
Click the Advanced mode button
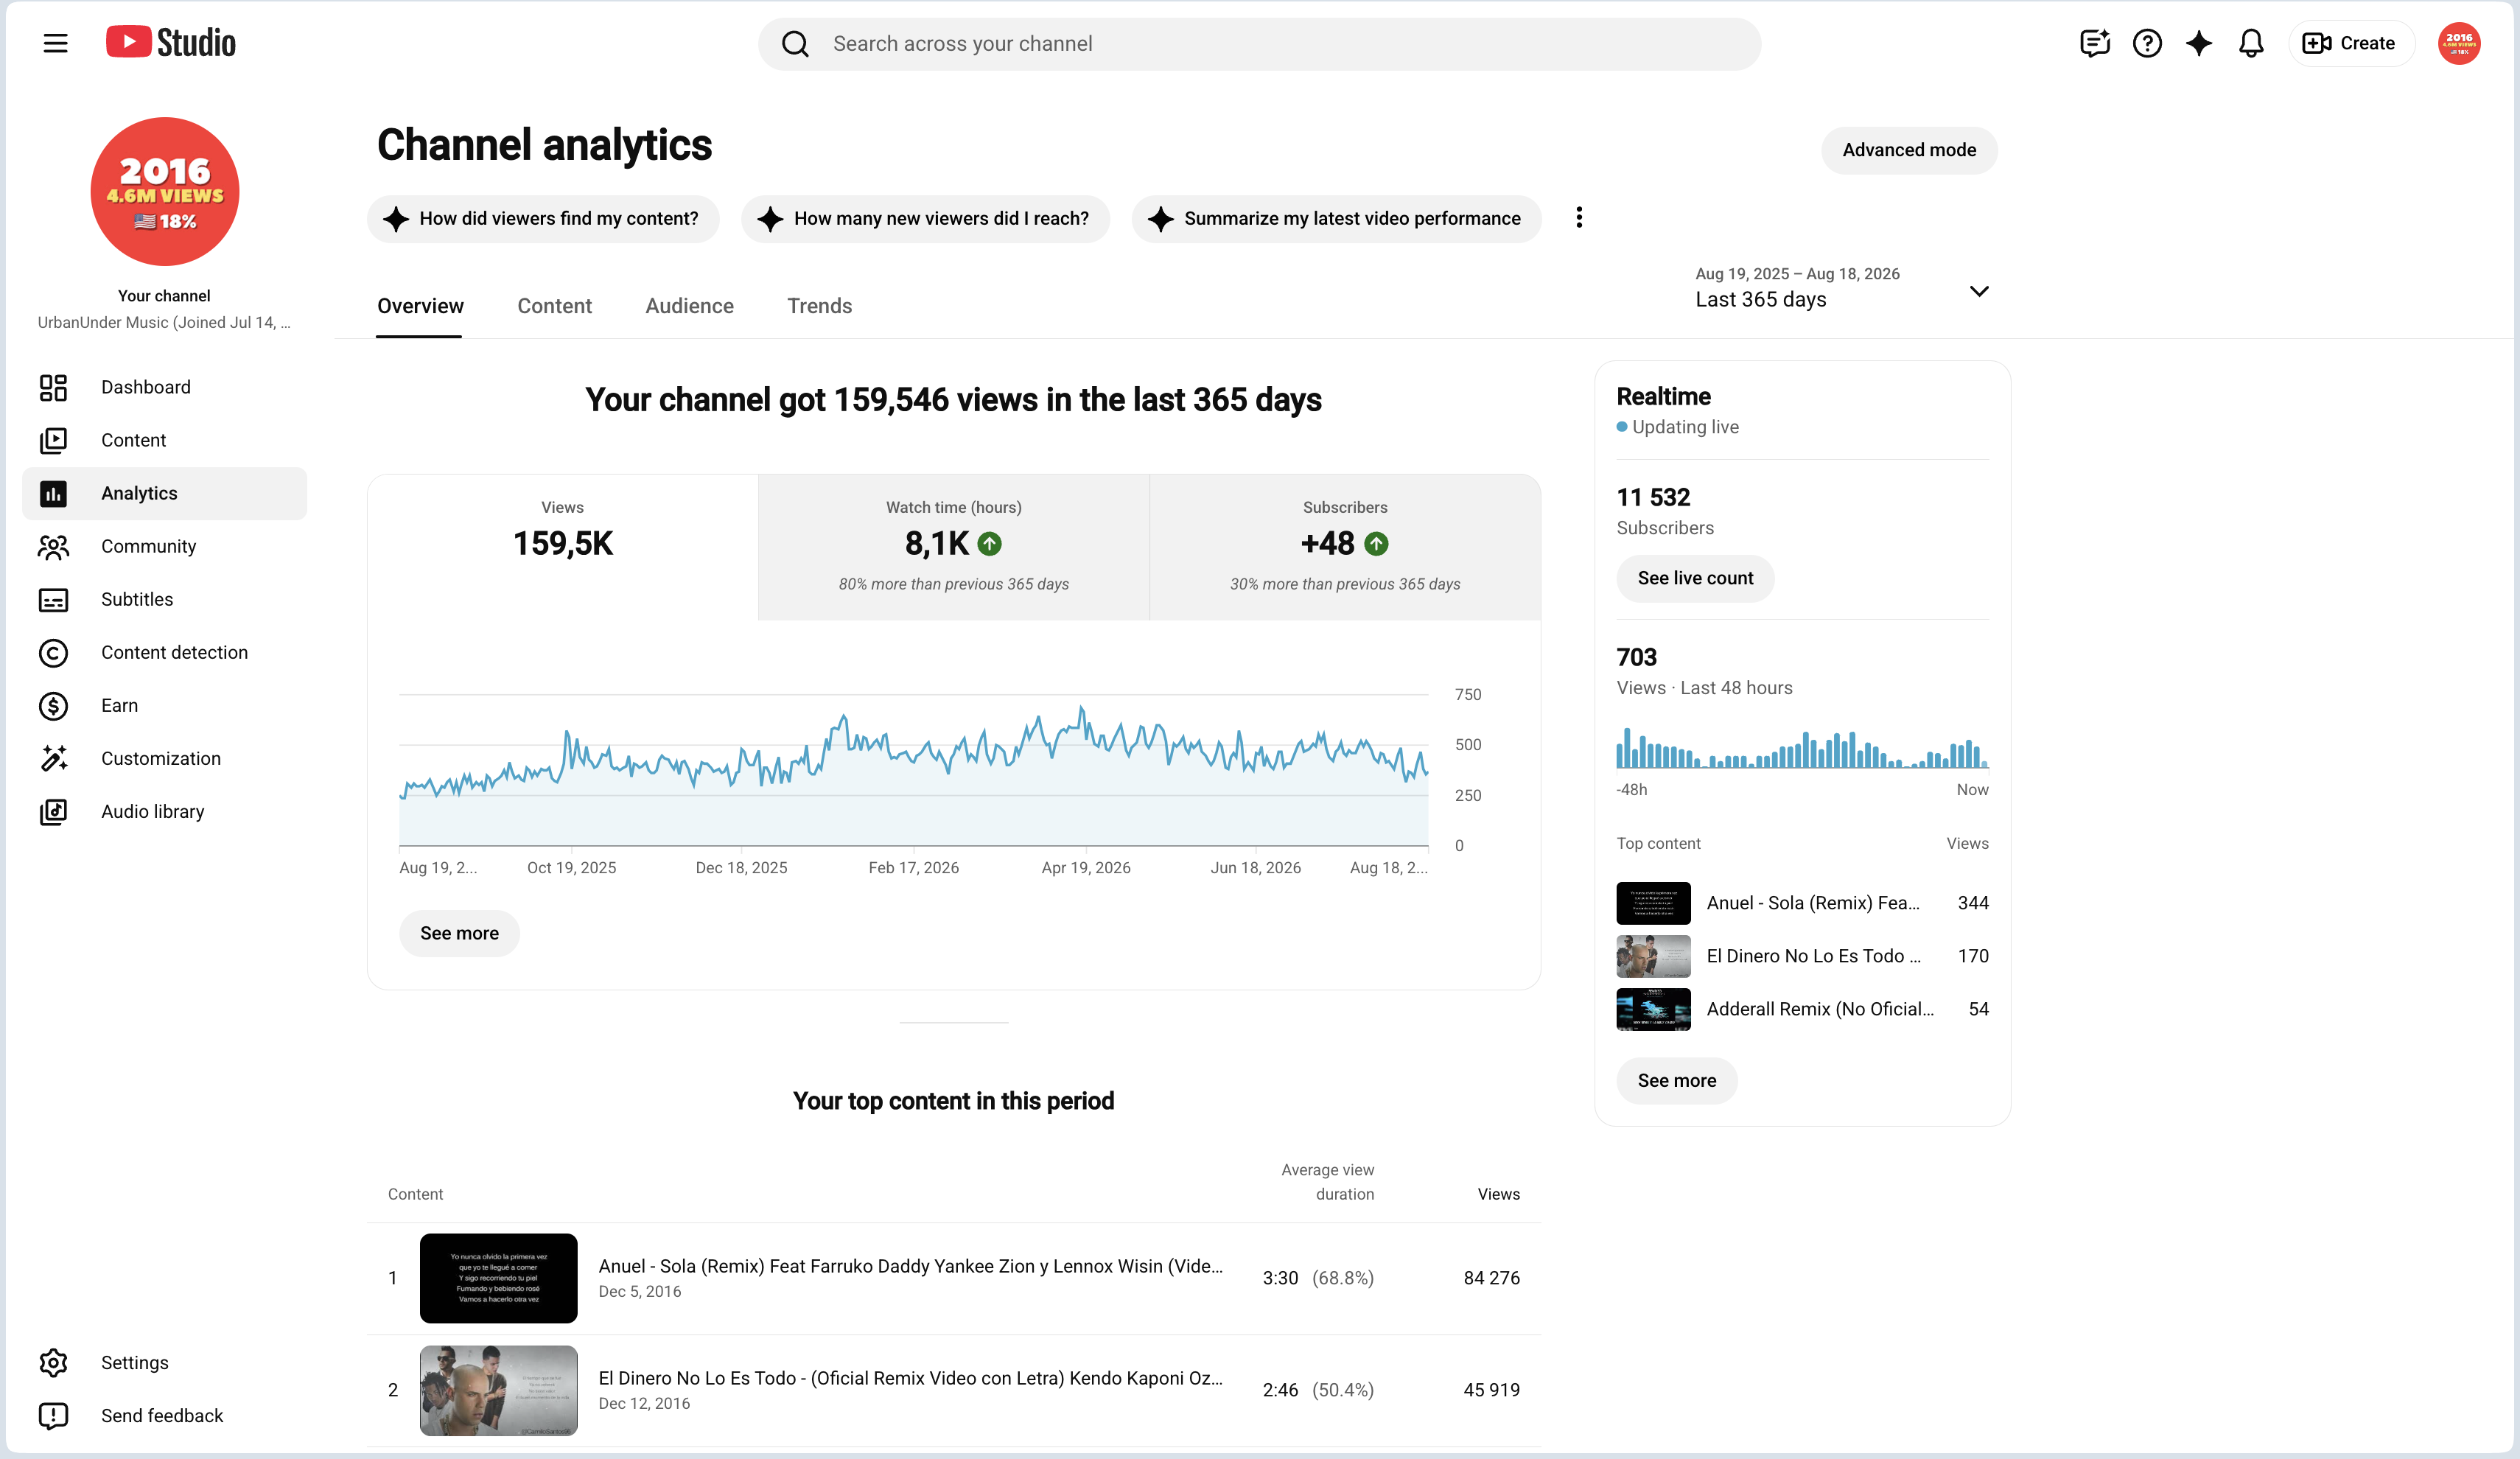coord(1909,150)
